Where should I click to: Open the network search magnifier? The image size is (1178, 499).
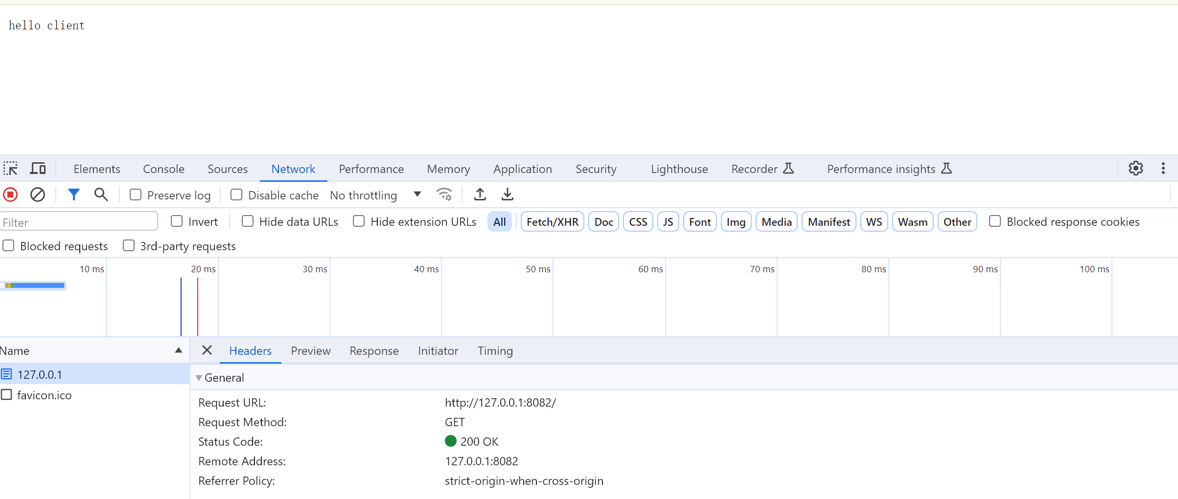click(x=101, y=195)
